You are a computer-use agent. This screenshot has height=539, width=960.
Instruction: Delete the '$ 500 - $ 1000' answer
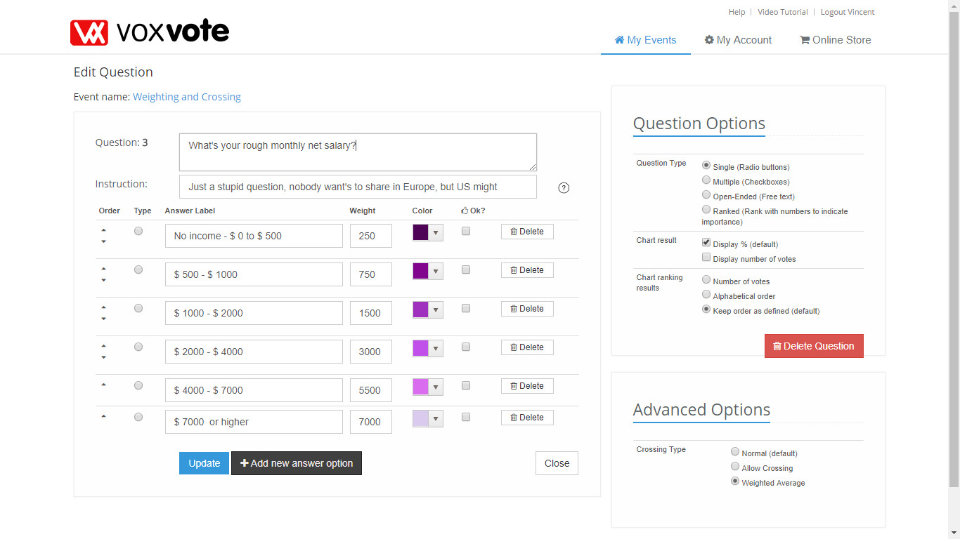(x=527, y=270)
